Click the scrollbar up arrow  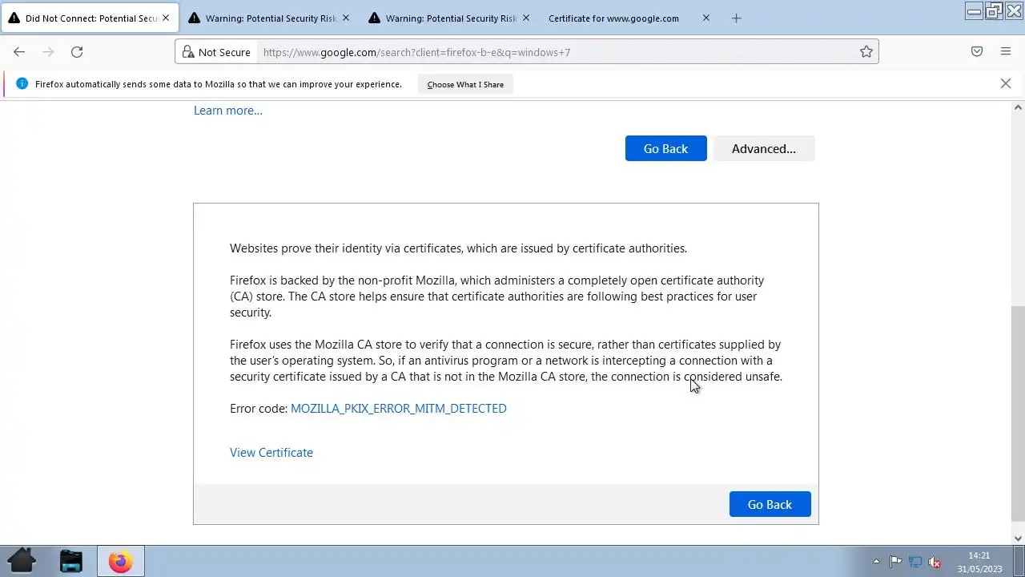tap(1018, 107)
